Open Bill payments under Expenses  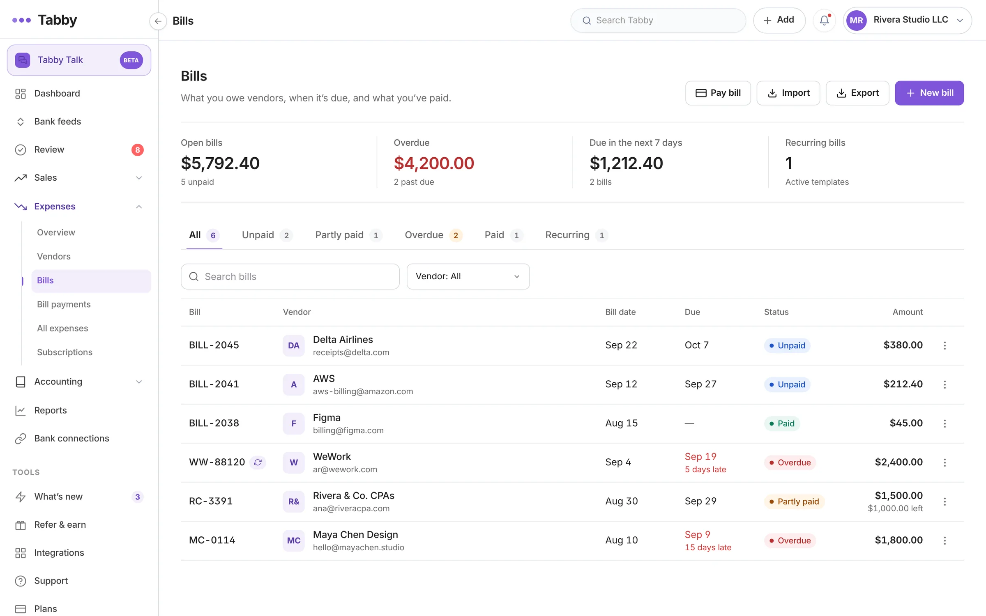pos(91,304)
